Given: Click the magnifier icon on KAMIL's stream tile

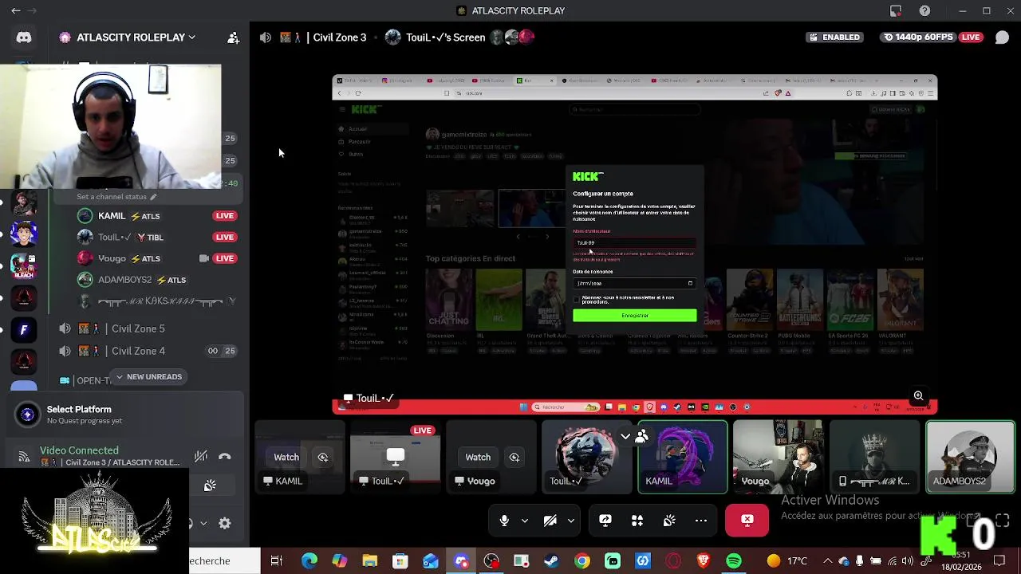Looking at the screenshot, I should tap(323, 457).
